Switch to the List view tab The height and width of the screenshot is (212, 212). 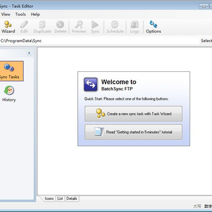coord(60,198)
